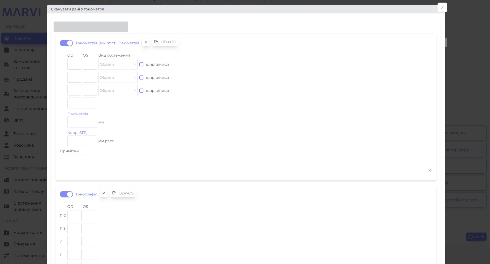Click the Календар calendar icon
The image size is (490, 264).
tap(7, 50)
